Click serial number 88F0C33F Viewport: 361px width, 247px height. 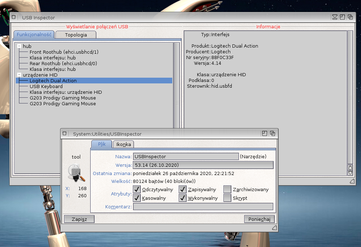coord(222,58)
